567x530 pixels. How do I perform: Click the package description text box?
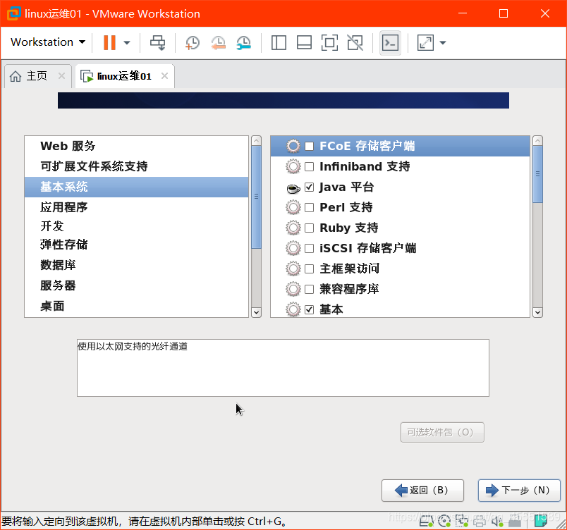(283, 368)
